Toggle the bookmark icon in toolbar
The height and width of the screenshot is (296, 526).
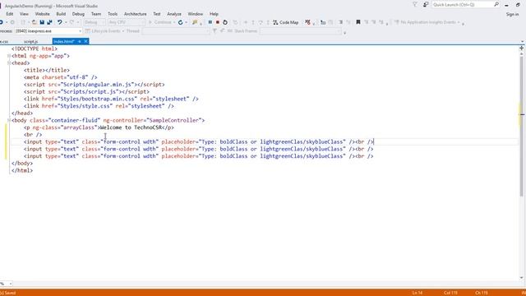[358, 22]
